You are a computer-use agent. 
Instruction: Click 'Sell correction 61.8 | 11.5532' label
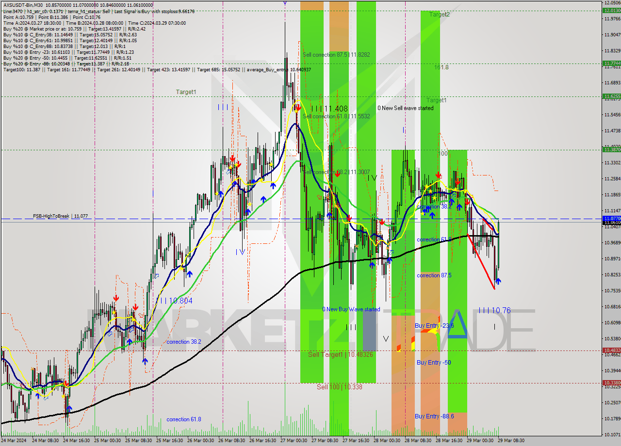[336, 116]
